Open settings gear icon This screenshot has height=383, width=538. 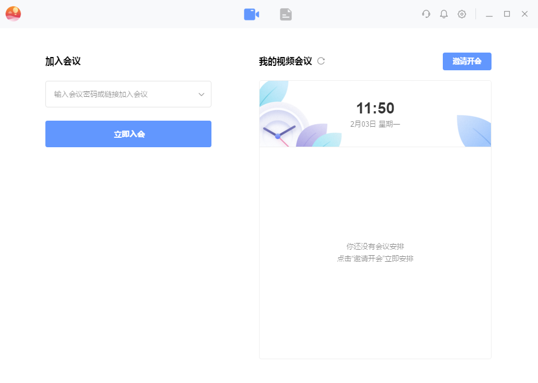point(462,14)
